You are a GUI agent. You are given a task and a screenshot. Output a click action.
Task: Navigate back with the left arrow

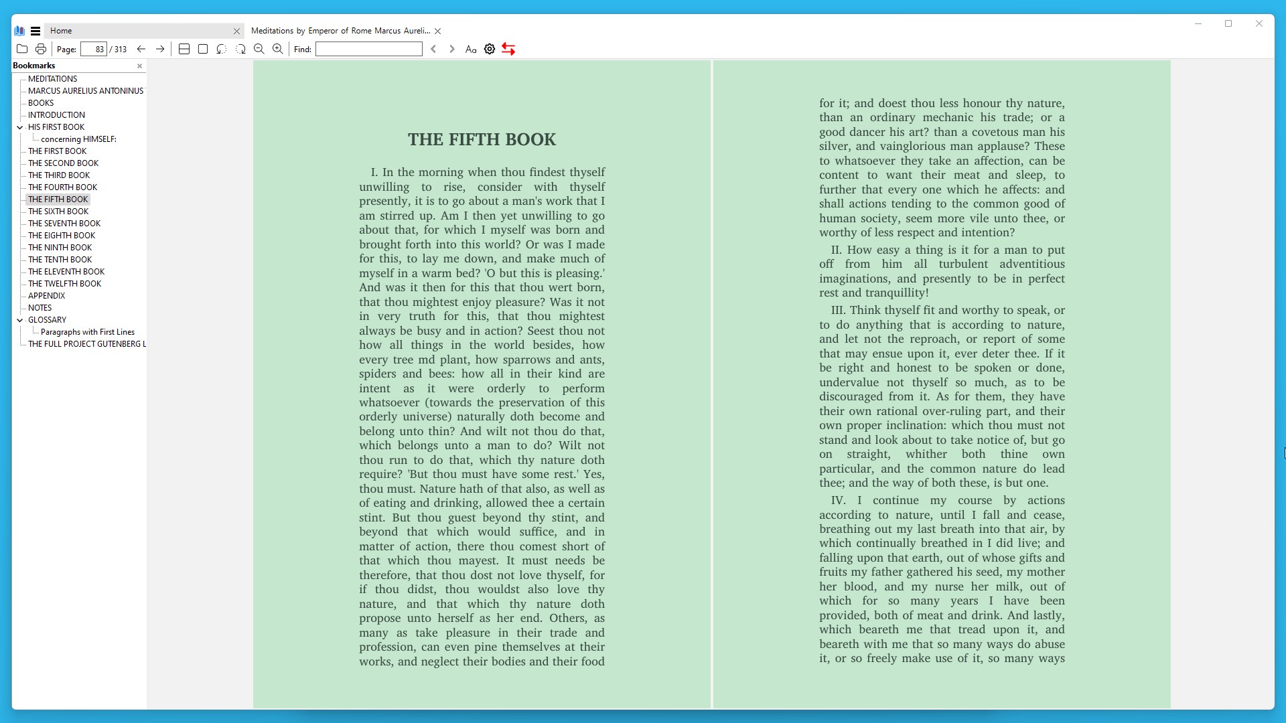click(x=141, y=49)
